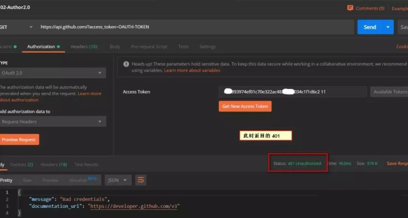Open the response Cookies (2) tab
This screenshot has height=218, width=408.
[22, 165]
